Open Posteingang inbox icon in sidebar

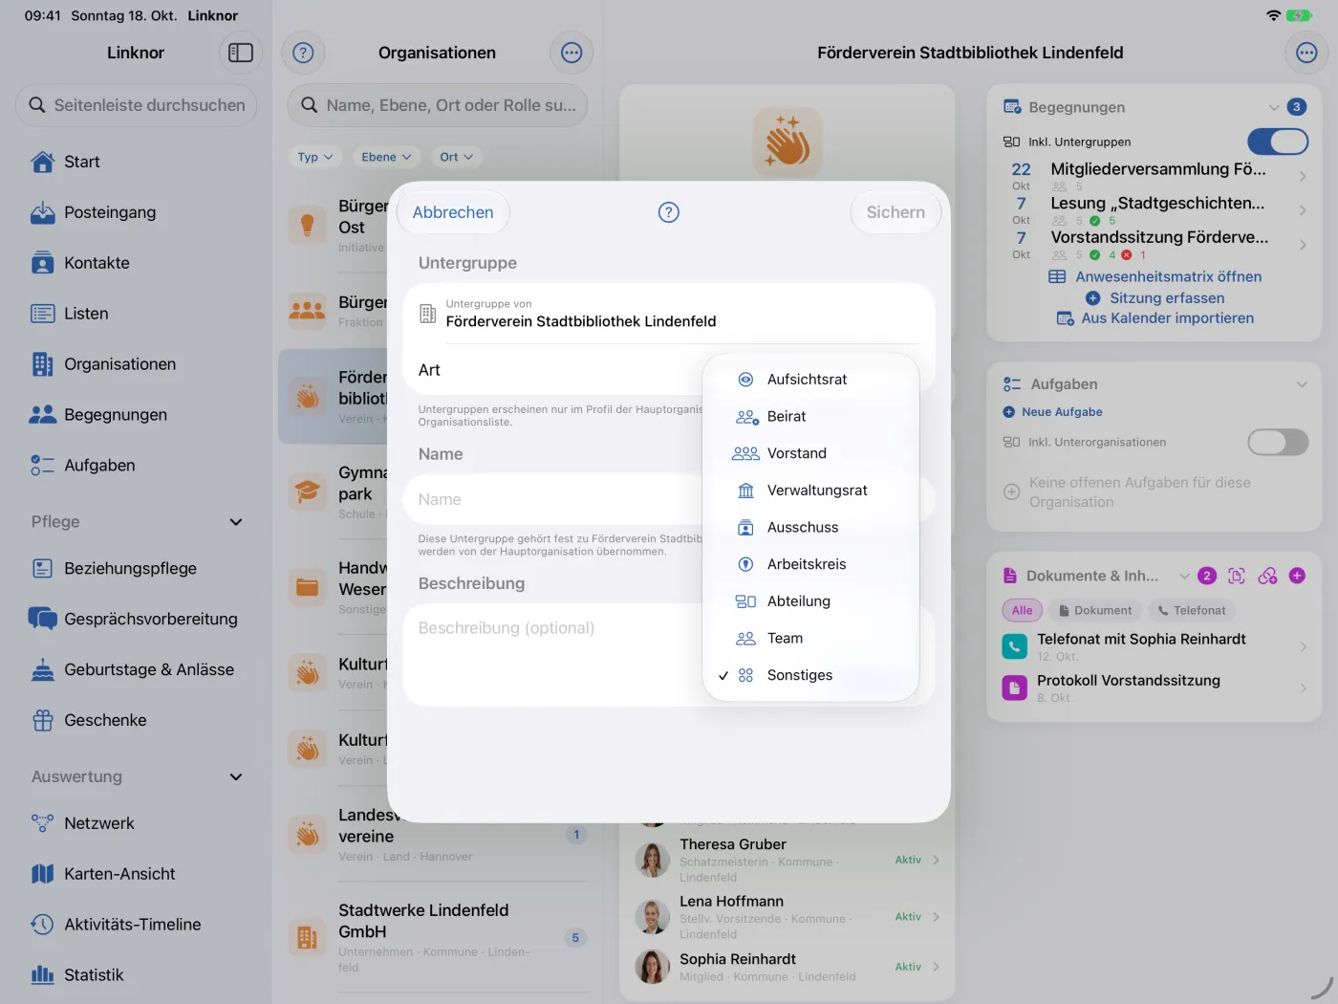point(43,212)
